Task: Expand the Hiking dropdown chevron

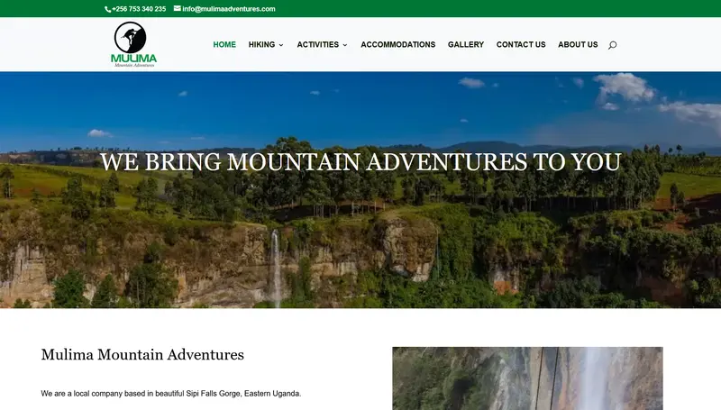Action: click(281, 45)
